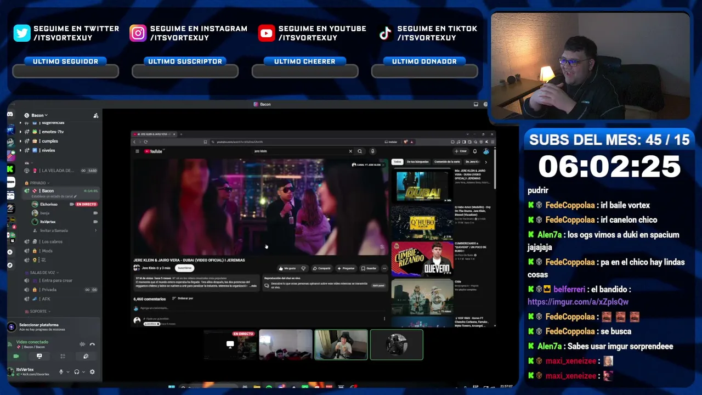Open the Ordenar por comment sort menu
The width and height of the screenshot is (702, 395).
(183, 298)
